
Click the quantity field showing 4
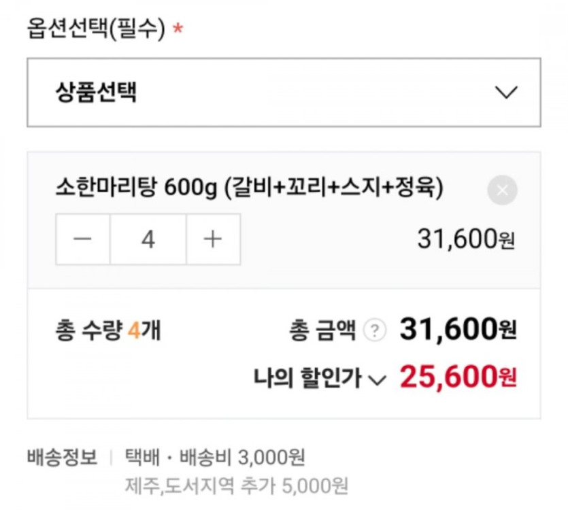148,239
